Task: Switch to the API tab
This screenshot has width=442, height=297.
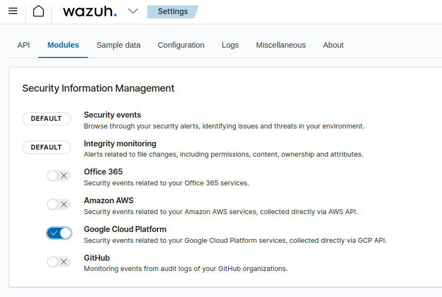Action: point(23,45)
